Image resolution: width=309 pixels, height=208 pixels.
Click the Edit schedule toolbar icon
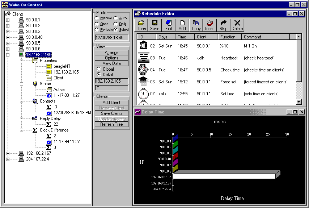coord(169,25)
